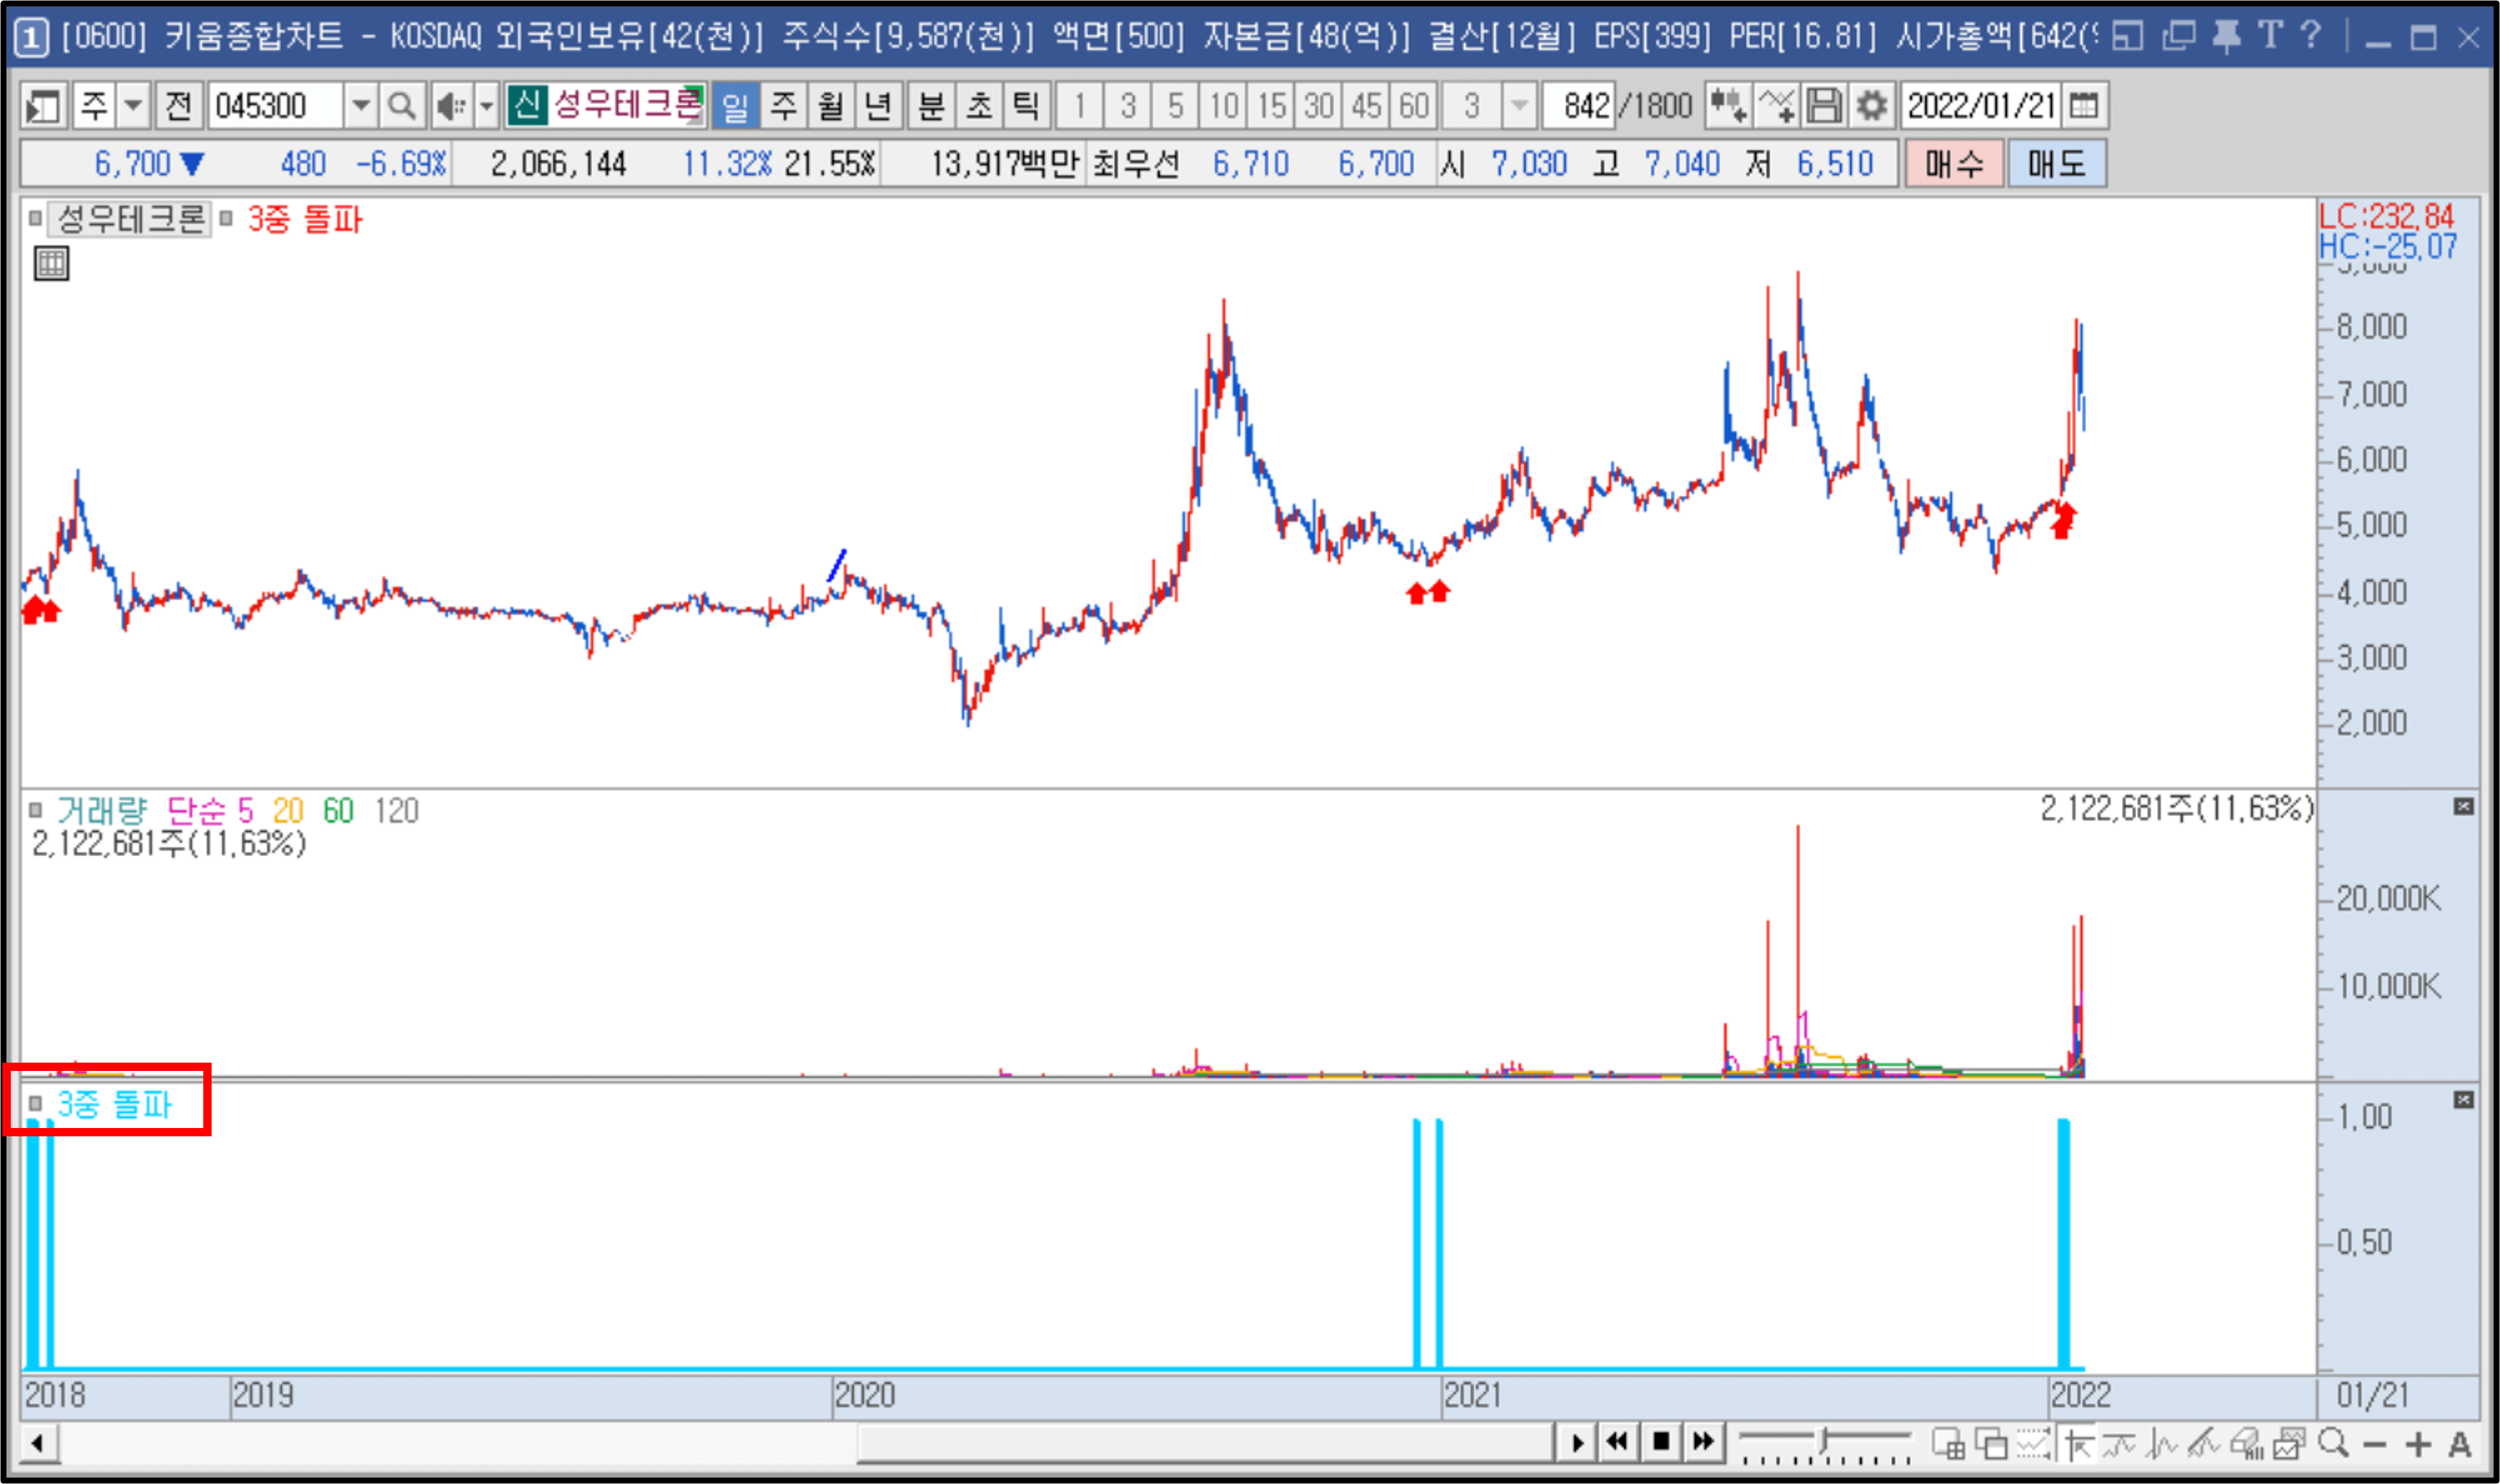Click the fast-forward playback button
Screen dimensions: 2500x1484
pyautogui.click(x=1703, y=1443)
